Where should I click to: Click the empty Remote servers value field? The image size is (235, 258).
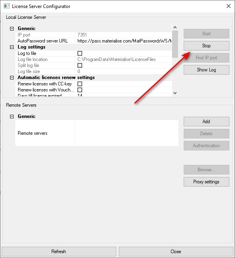coord(127,133)
